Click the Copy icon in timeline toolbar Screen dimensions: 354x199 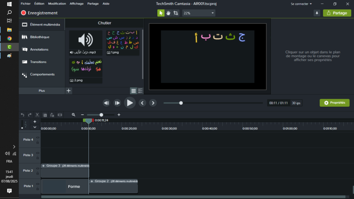[x=45, y=115]
